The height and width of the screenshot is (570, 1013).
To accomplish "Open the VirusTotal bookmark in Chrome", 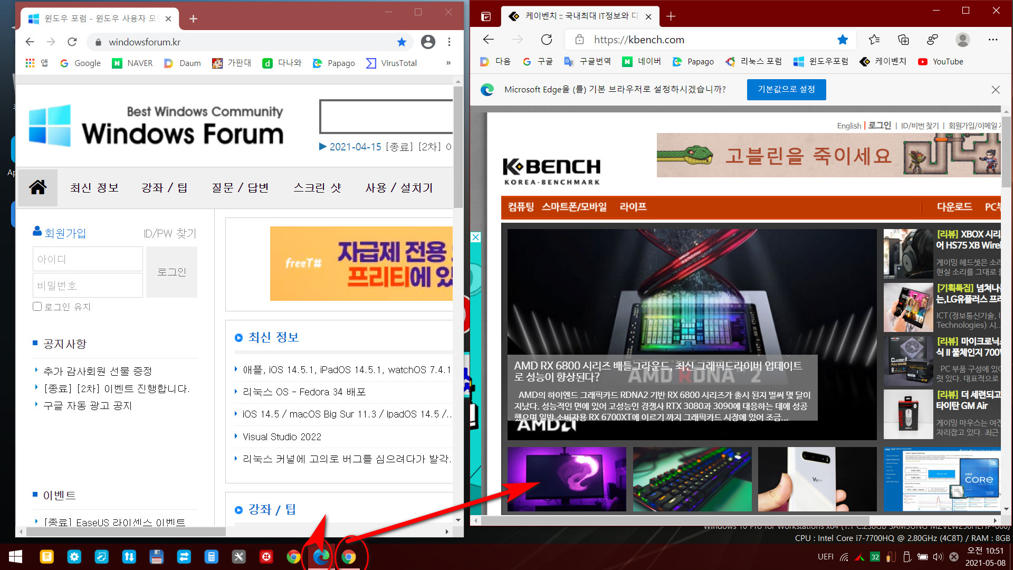I will (x=391, y=63).
